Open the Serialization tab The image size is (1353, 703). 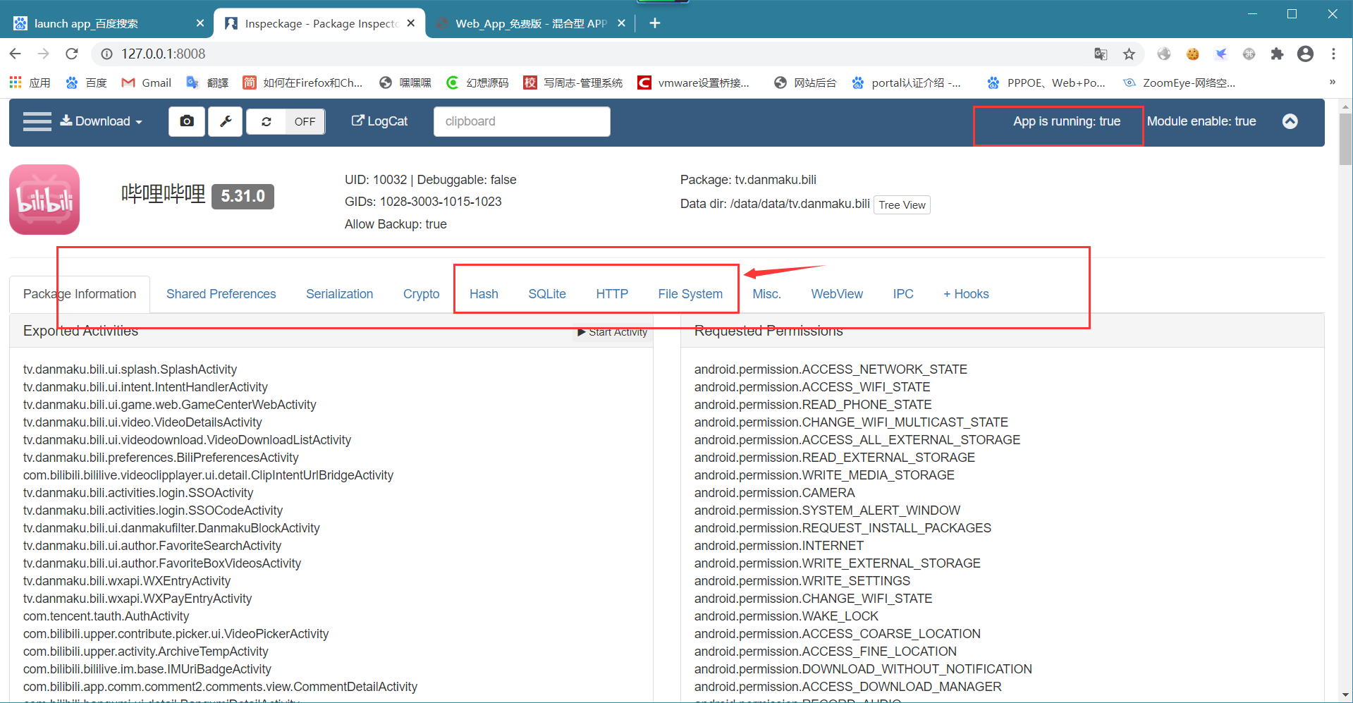339,294
